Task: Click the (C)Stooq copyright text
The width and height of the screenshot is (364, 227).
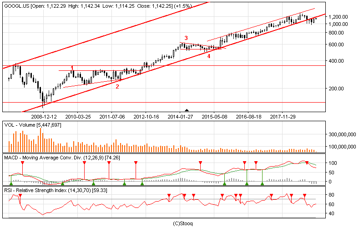Action: point(183,223)
